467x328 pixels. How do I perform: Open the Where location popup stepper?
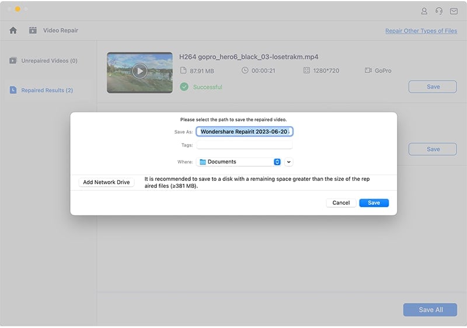pos(277,162)
